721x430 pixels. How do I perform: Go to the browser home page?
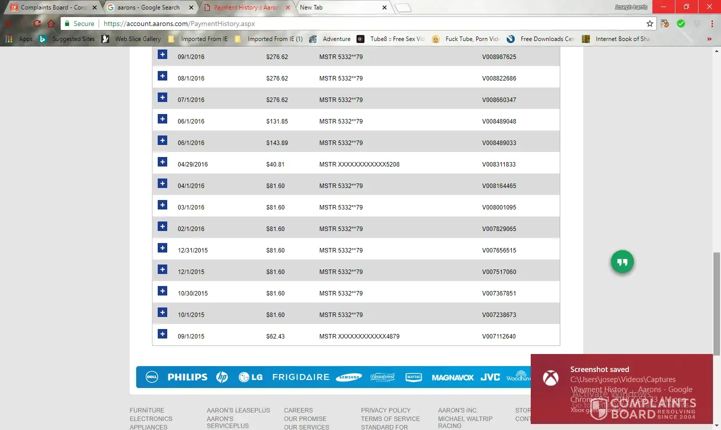coord(51,23)
